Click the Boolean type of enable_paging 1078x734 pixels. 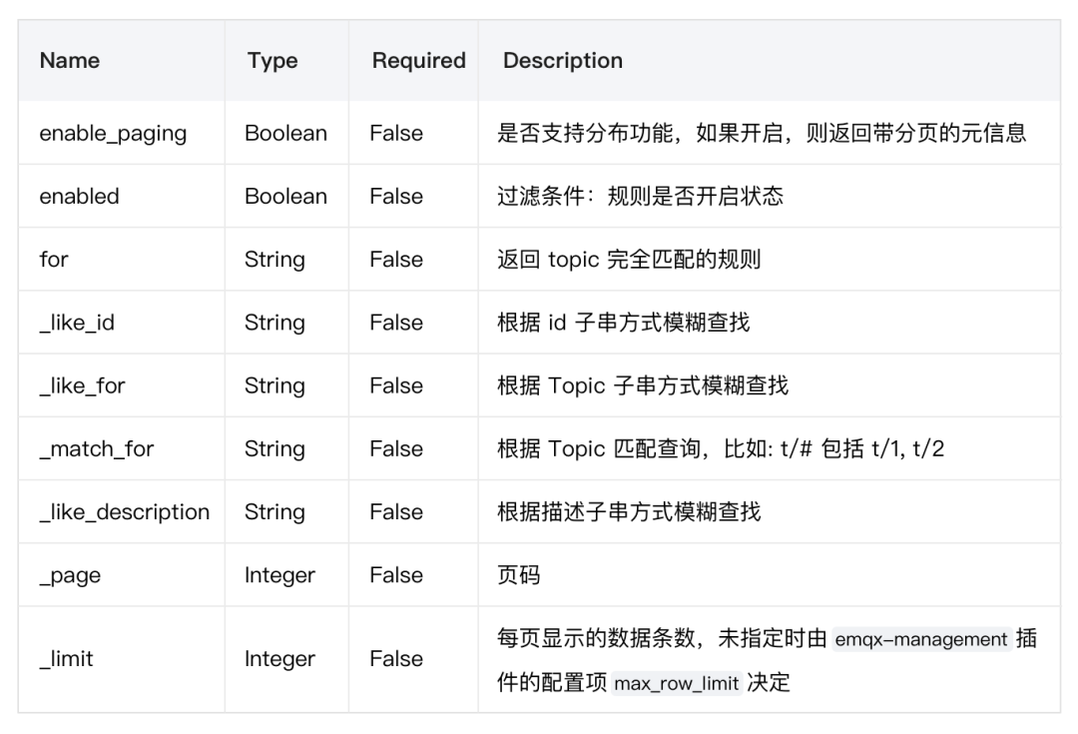[x=285, y=134]
